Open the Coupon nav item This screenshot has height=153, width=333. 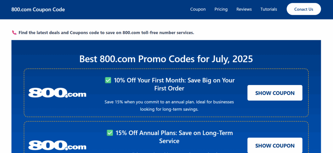198,9
